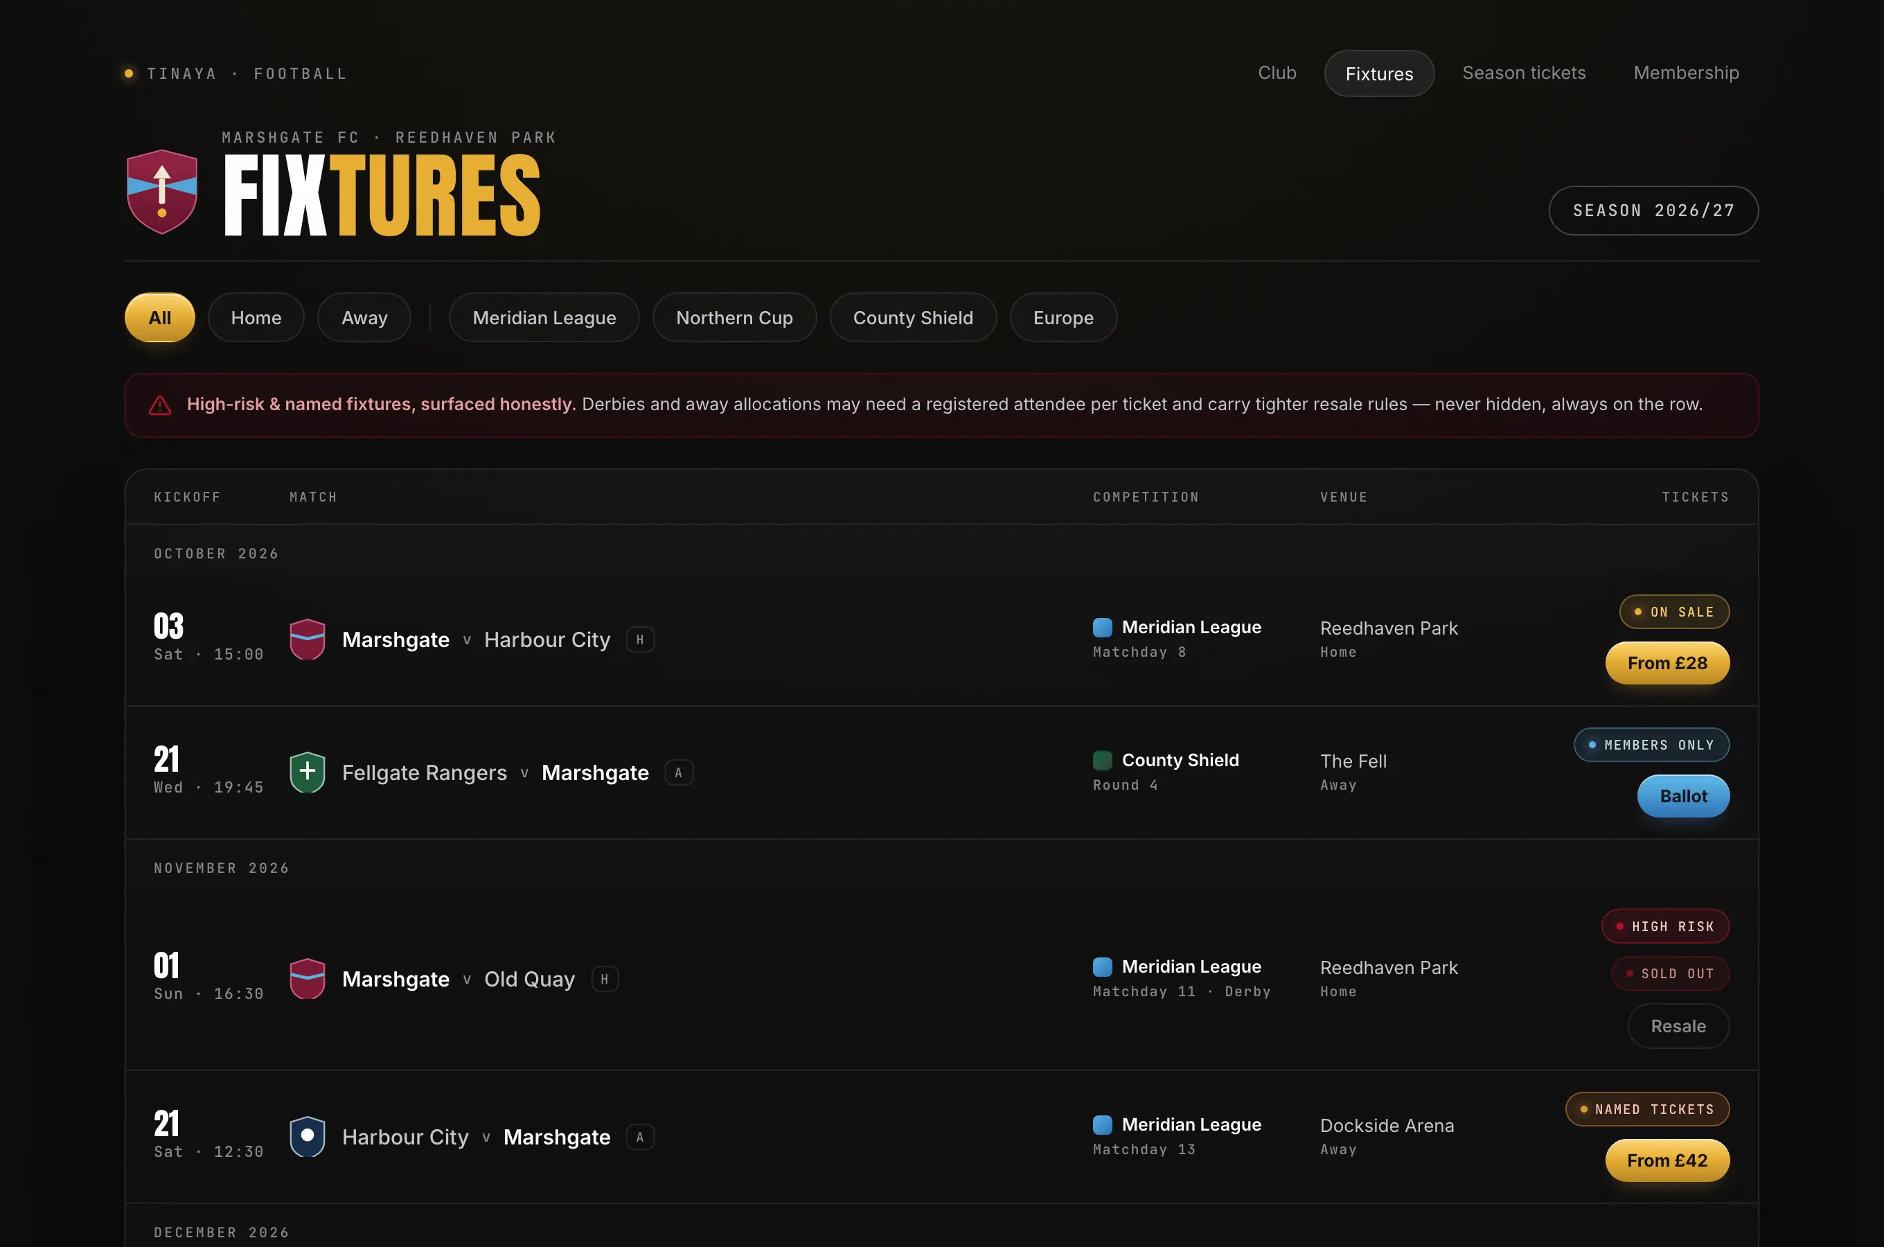Click the MEMBERS ONLY status badge
Viewport: 1884px width, 1247px height.
click(1651, 744)
